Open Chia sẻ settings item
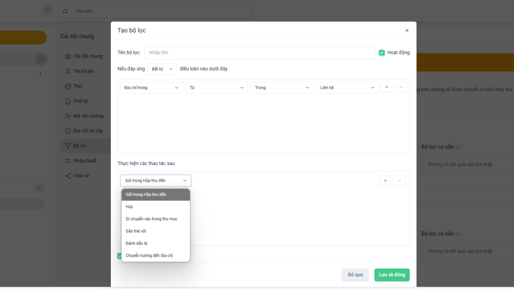514x289 pixels. pyautogui.click(x=84, y=176)
